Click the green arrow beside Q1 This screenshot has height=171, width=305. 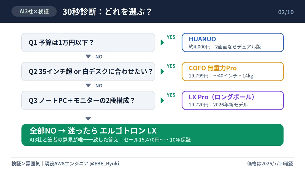(162, 43)
